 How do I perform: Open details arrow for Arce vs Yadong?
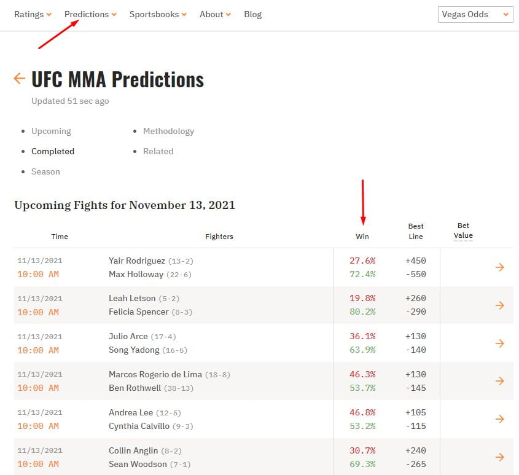pyautogui.click(x=499, y=343)
